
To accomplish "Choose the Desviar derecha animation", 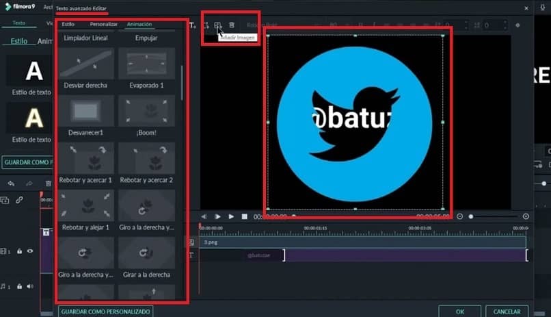I will (86, 68).
